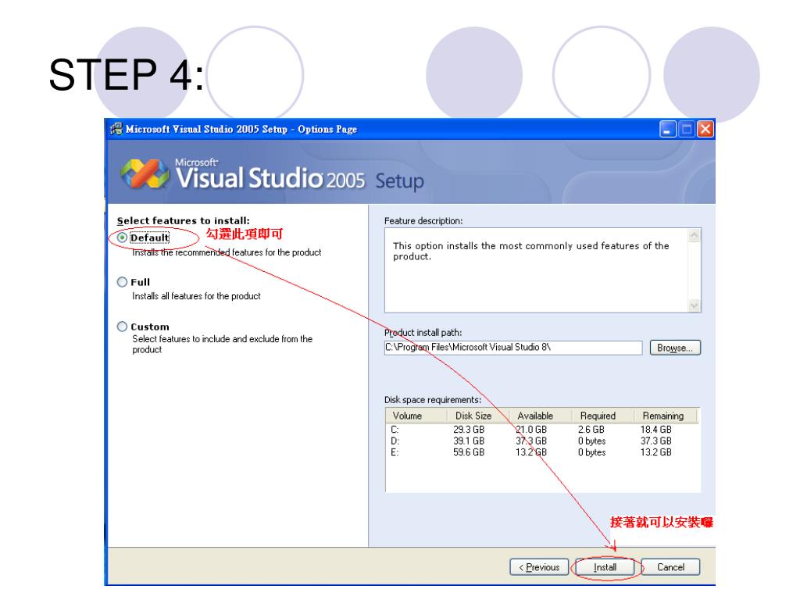This screenshot has width=800, height=600.
Task: Click the Visual Studio logo icon
Action: pyautogui.click(x=145, y=173)
